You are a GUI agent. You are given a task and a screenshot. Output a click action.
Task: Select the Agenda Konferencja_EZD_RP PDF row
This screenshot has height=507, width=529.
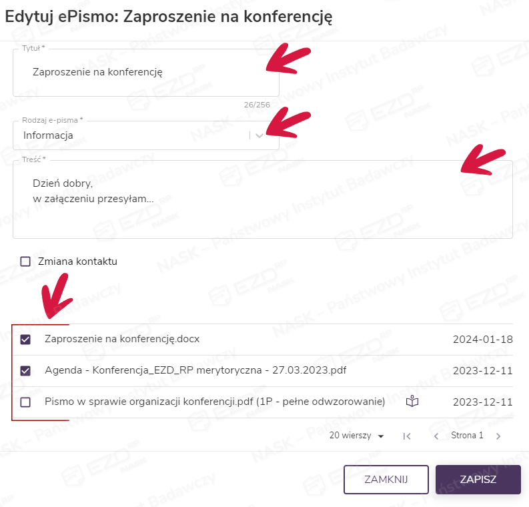[195, 370]
